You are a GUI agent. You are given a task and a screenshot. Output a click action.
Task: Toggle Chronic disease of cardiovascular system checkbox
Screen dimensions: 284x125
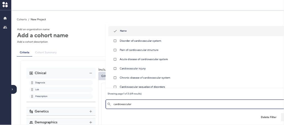115,78
